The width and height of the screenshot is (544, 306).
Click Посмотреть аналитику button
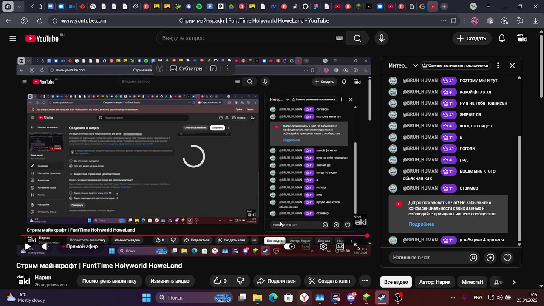click(109, 281)
